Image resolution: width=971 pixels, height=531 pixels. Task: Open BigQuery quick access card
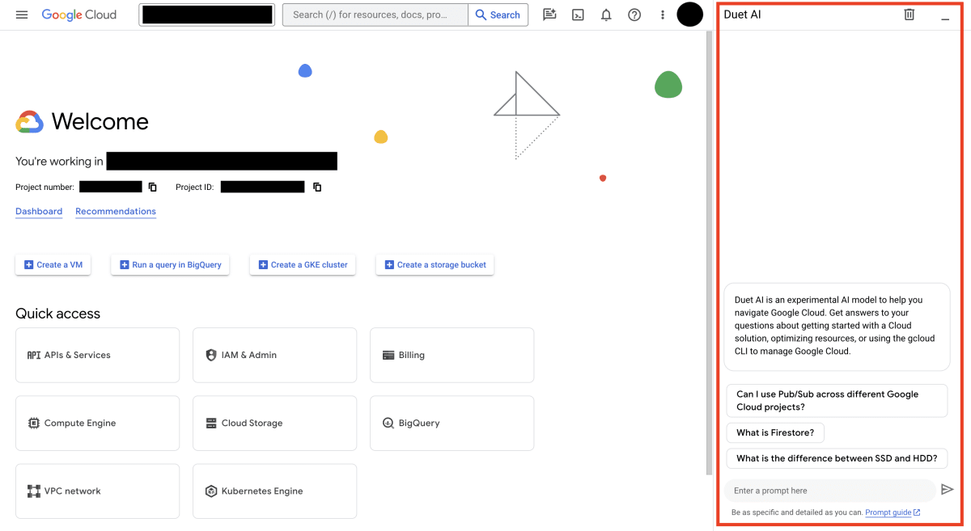452,423
